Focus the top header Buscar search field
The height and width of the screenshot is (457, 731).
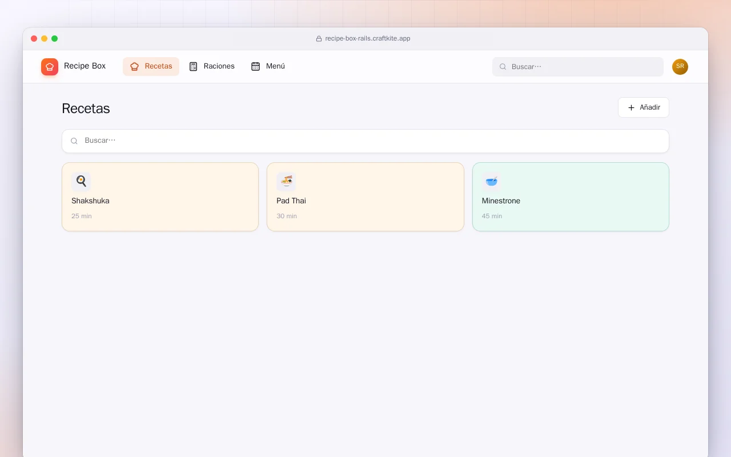pos(578,67)
